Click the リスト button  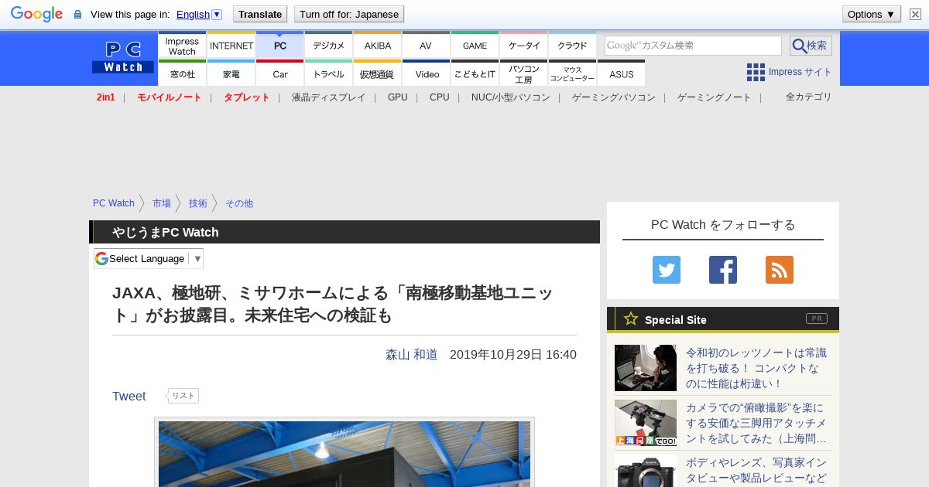tap(183, 396)
